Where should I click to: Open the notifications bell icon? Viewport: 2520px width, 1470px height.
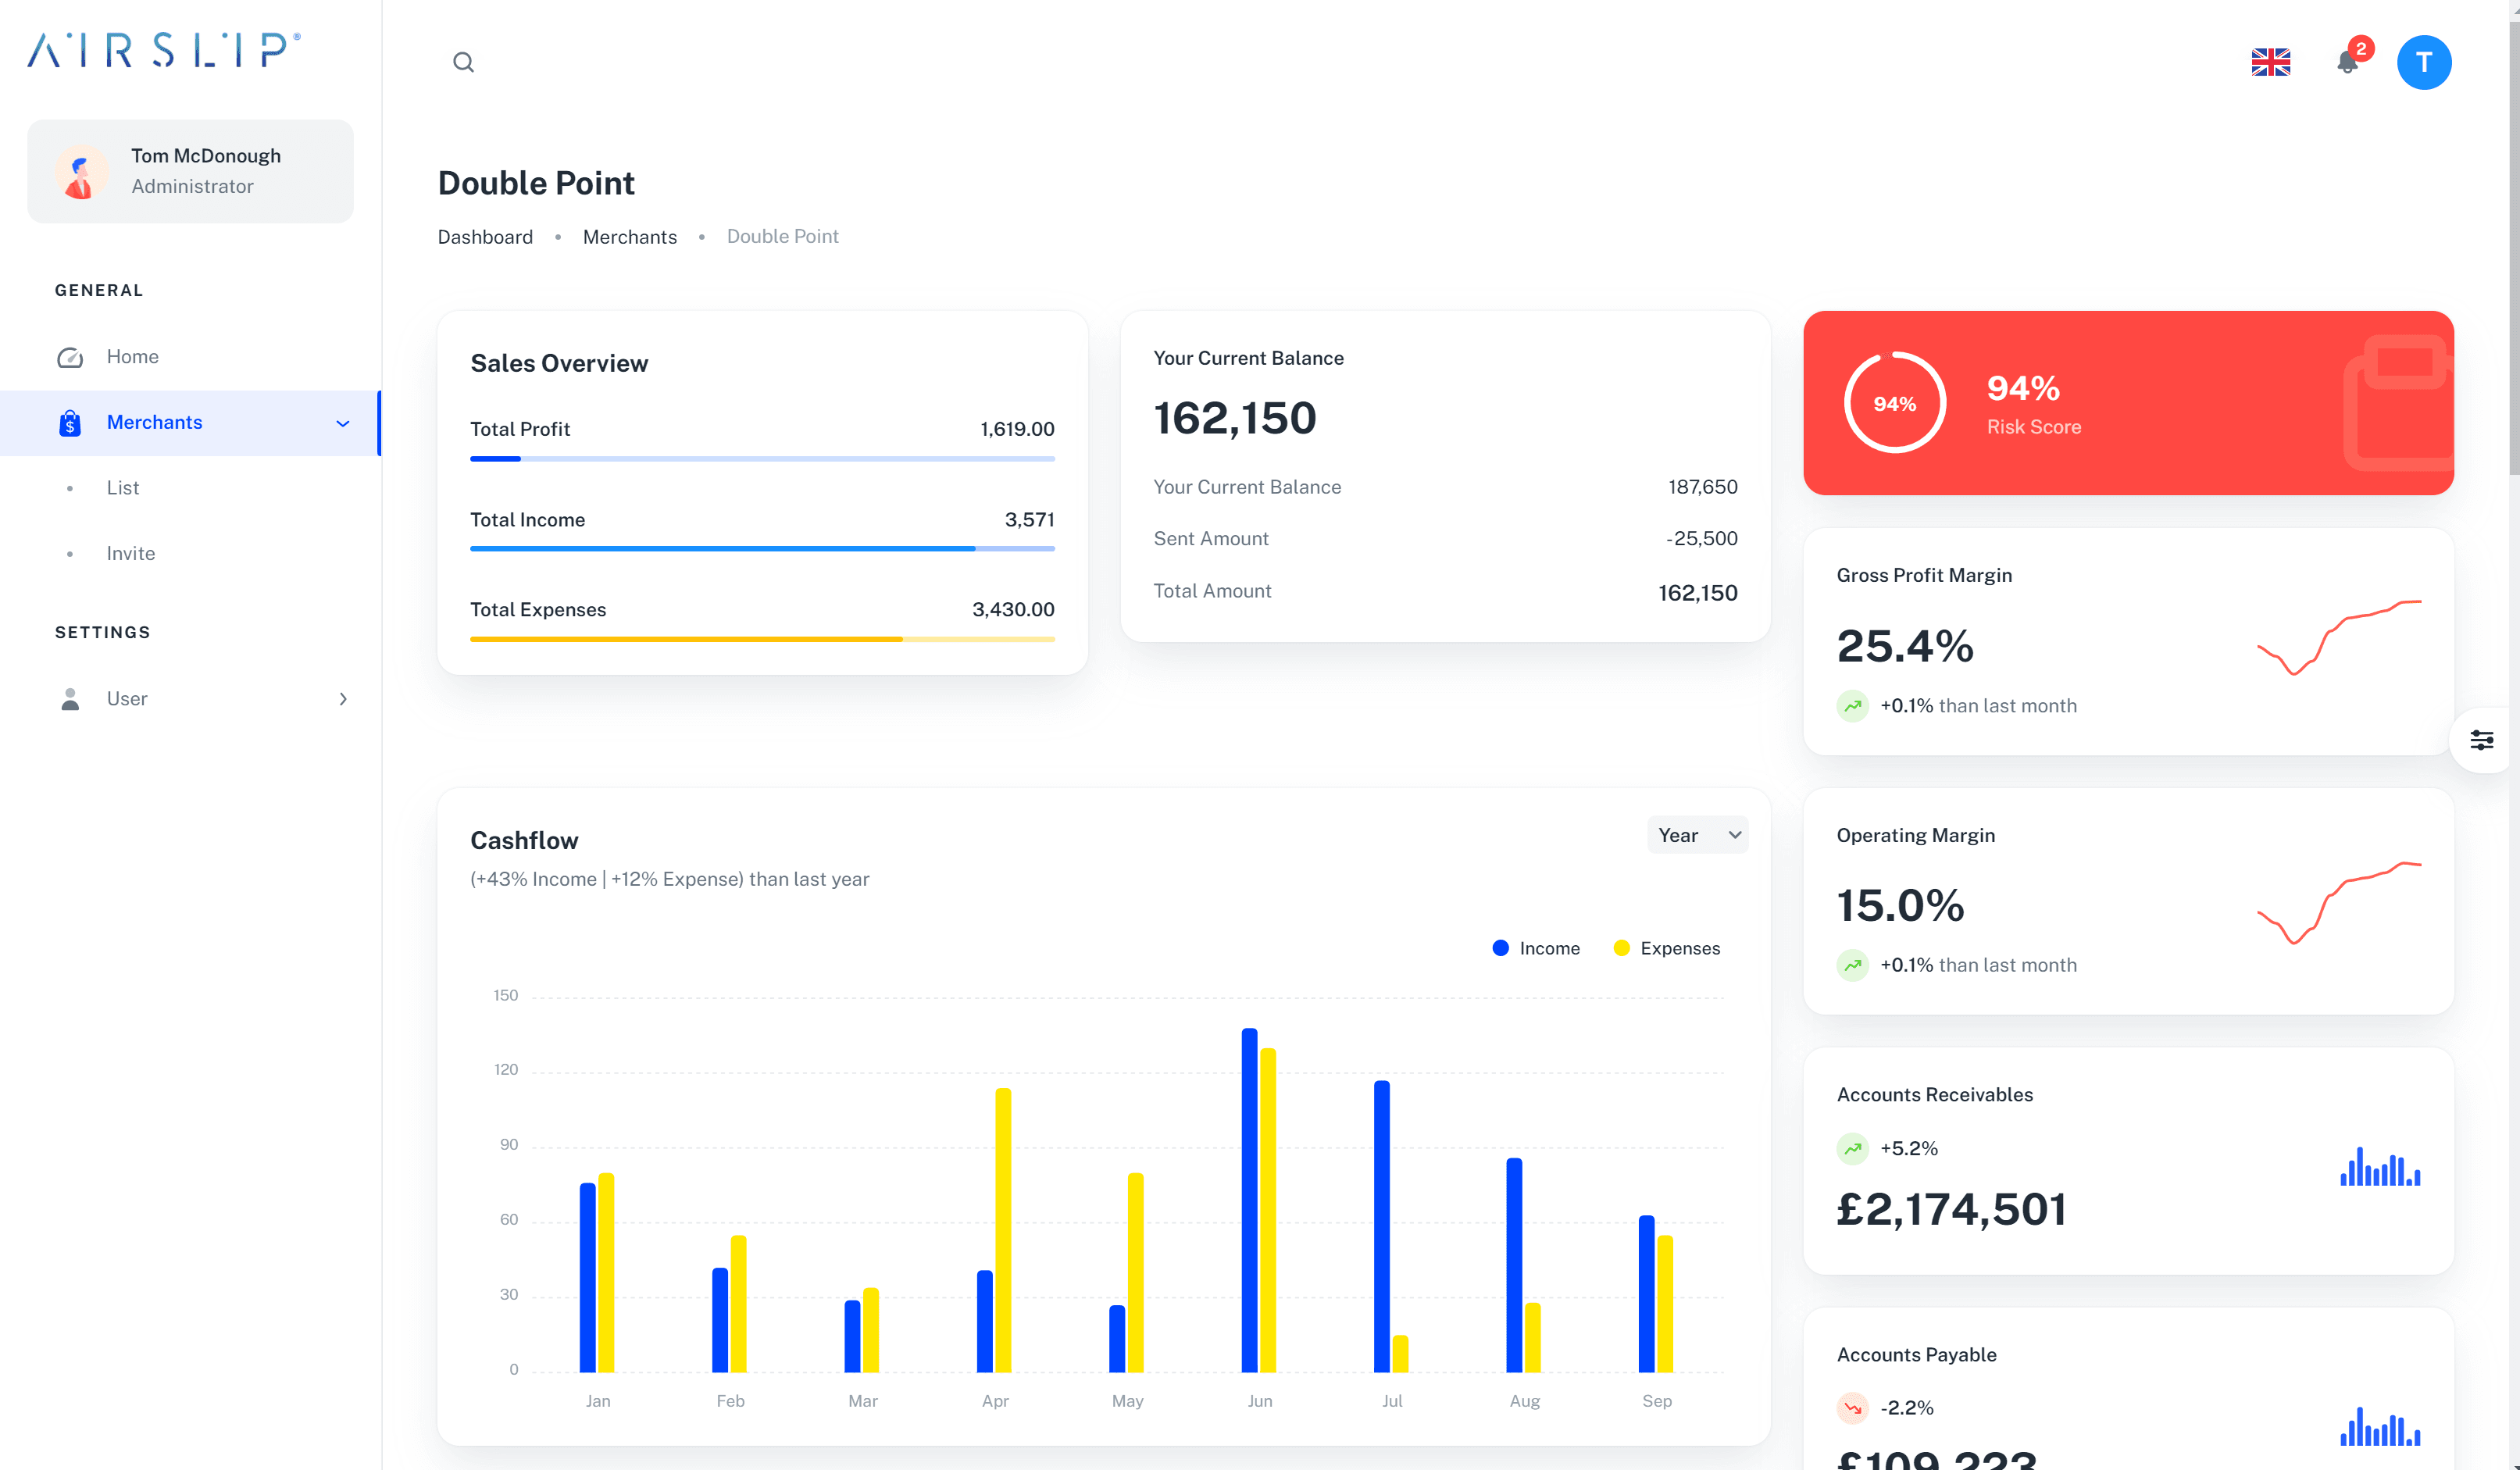pos(2347,62)
